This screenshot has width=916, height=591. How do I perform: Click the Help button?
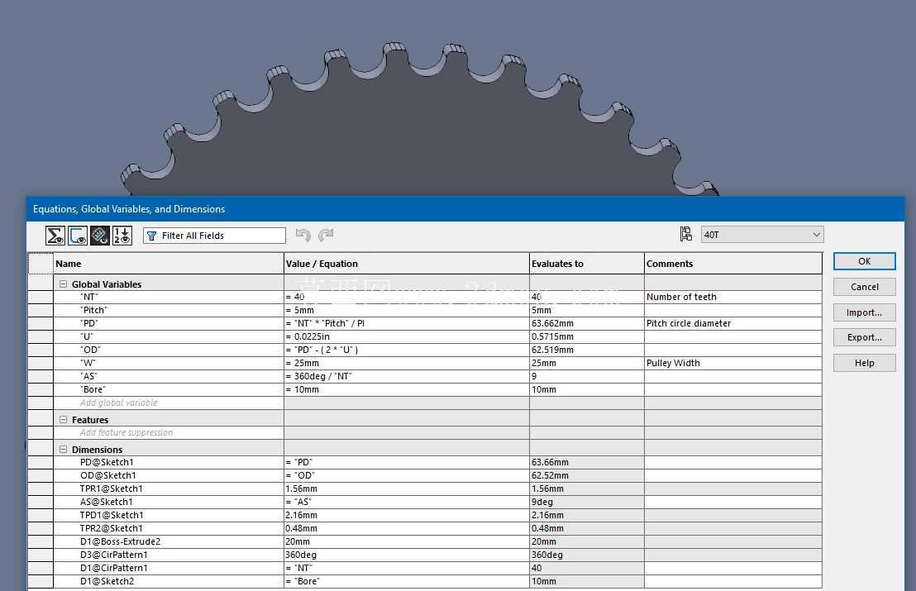point(864,363)
